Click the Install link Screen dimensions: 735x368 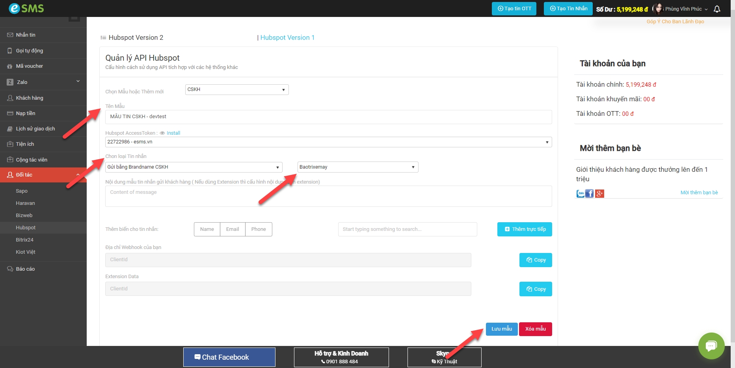click(x=173, y=133)
